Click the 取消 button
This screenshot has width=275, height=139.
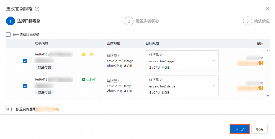coord(259,129)
